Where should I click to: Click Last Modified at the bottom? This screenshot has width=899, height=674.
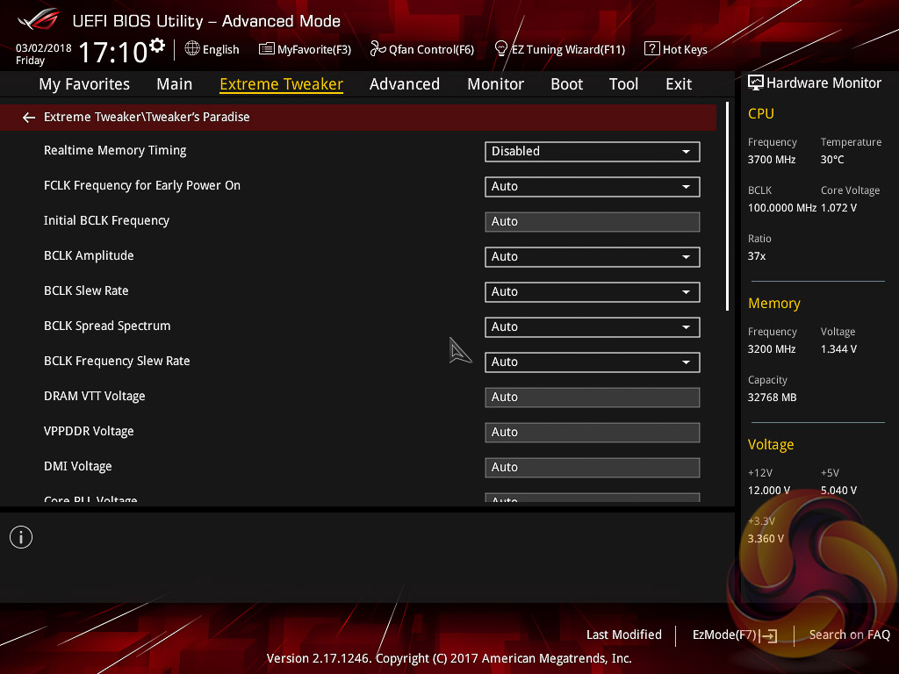[624, 635]
